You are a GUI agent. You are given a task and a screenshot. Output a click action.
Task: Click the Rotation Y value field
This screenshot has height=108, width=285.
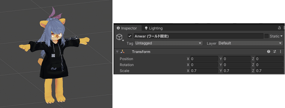(x=237, y=65)
